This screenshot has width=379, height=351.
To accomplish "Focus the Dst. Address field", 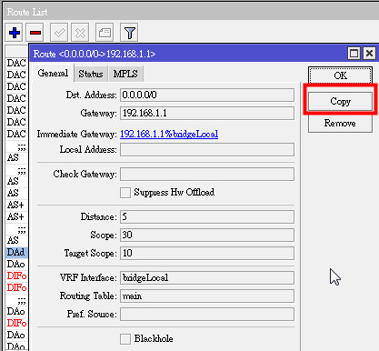I will 207,95.
